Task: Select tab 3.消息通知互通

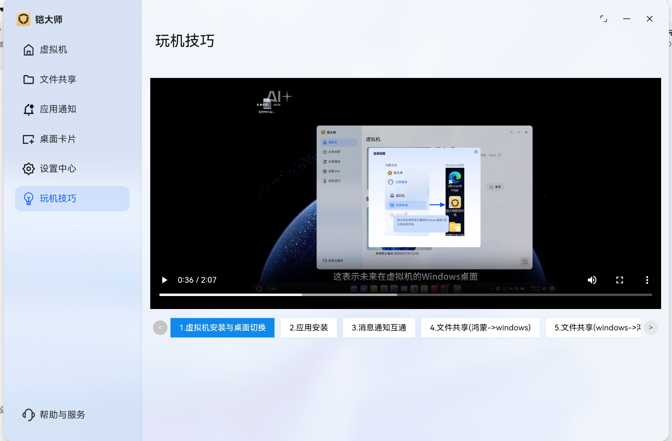Action: point(379,328)
